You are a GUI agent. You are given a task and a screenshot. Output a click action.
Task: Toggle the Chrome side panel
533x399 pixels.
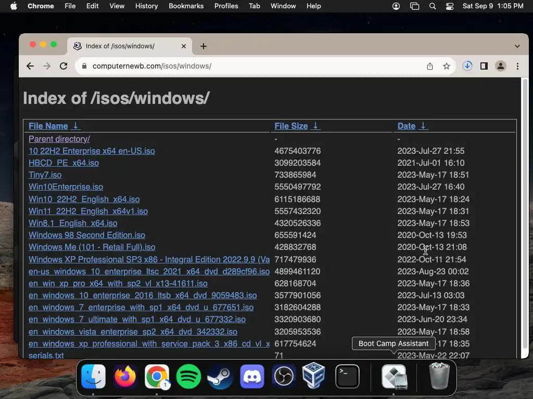(x=484, y=66)
